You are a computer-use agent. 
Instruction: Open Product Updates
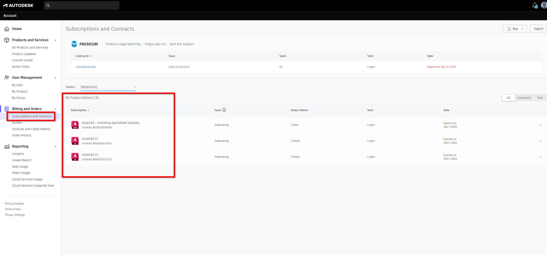point(24,54)
